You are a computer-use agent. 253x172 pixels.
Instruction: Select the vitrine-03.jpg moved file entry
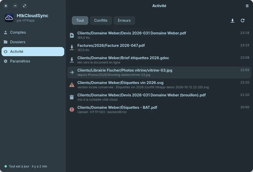pos(159,72)
